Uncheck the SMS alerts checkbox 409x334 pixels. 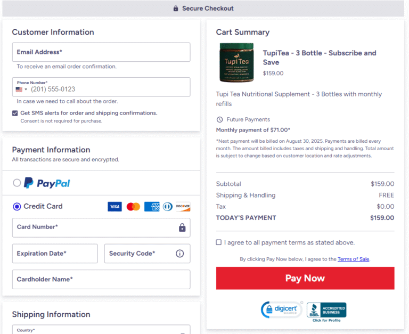point(15,113)
